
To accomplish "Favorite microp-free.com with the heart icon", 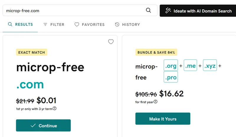I will [111, 42].
